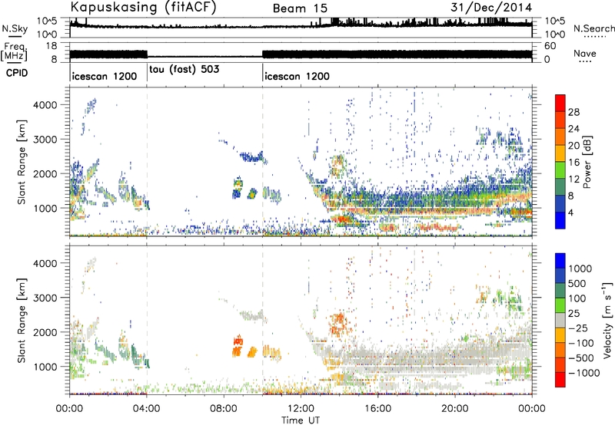Image resolution: width=615 pixels, height=425 pixels.
Task: Click the thick frequency band after 10:00
Action: coord(397,54)
